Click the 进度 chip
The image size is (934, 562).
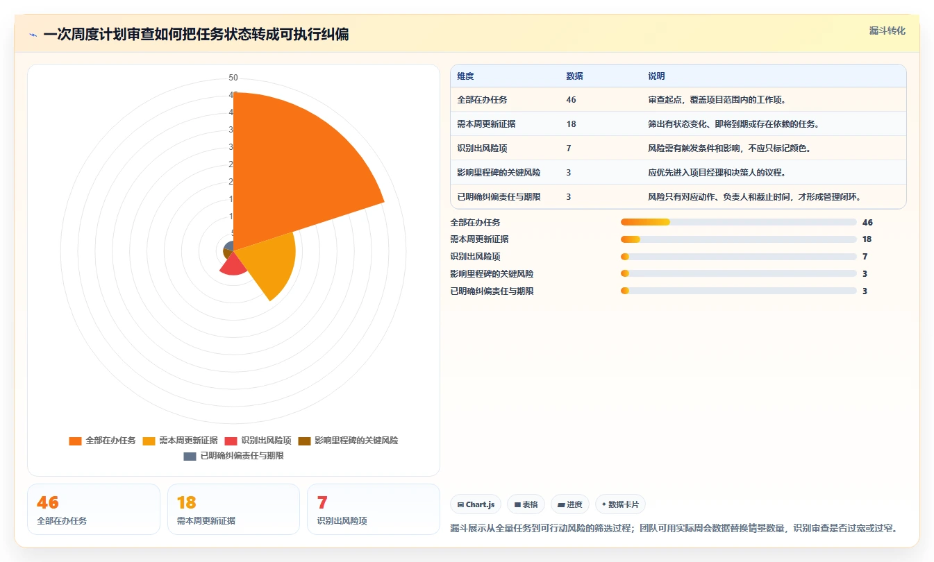point(569,504)
